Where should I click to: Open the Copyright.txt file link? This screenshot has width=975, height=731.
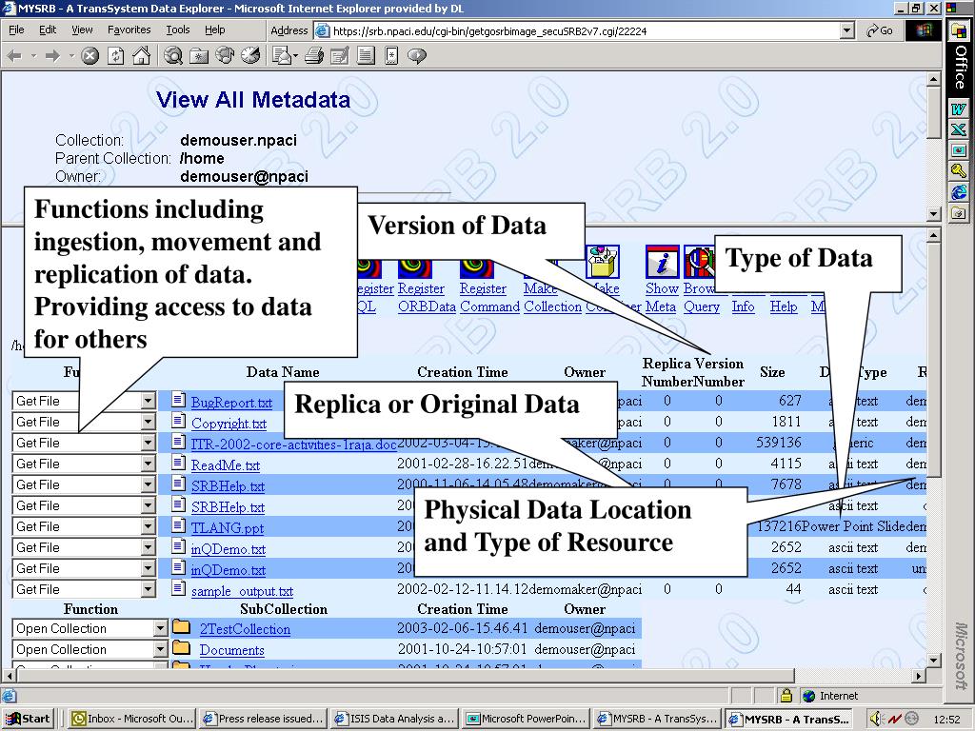tap(229, 424)
